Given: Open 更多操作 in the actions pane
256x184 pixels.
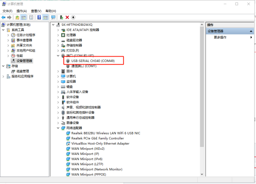Looking at the screenshot, I should coord(220,37).
